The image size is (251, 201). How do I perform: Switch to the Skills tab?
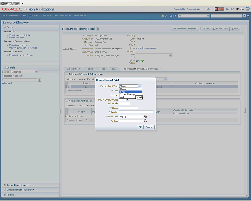click(x=114, y=69)
